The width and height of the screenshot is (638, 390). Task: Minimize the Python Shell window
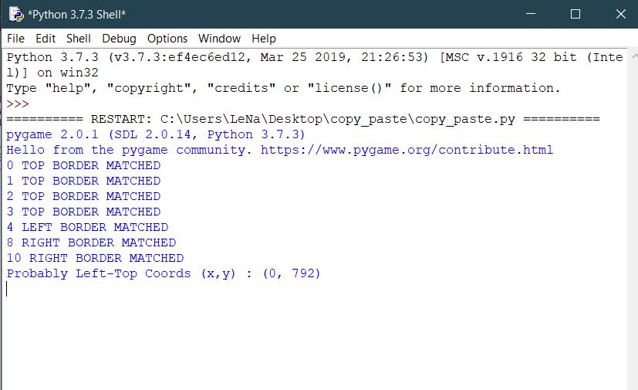coord(530,15)
